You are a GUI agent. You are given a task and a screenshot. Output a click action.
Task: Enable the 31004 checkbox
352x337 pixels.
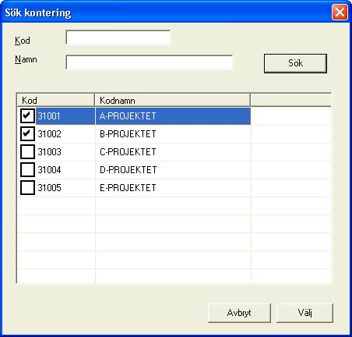pos(27,169)
